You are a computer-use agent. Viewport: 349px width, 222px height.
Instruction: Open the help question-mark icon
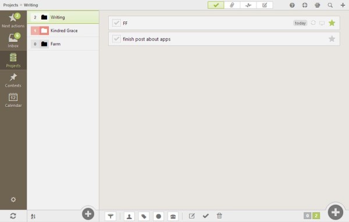[292, 5]
